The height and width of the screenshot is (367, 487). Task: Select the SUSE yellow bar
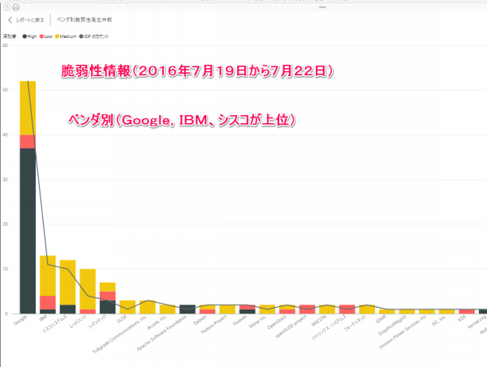[x=127, y=307]
